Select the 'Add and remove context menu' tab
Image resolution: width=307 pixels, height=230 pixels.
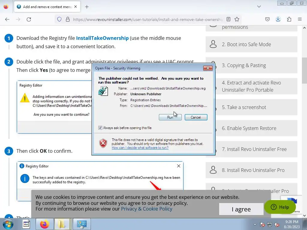[47, 7]
